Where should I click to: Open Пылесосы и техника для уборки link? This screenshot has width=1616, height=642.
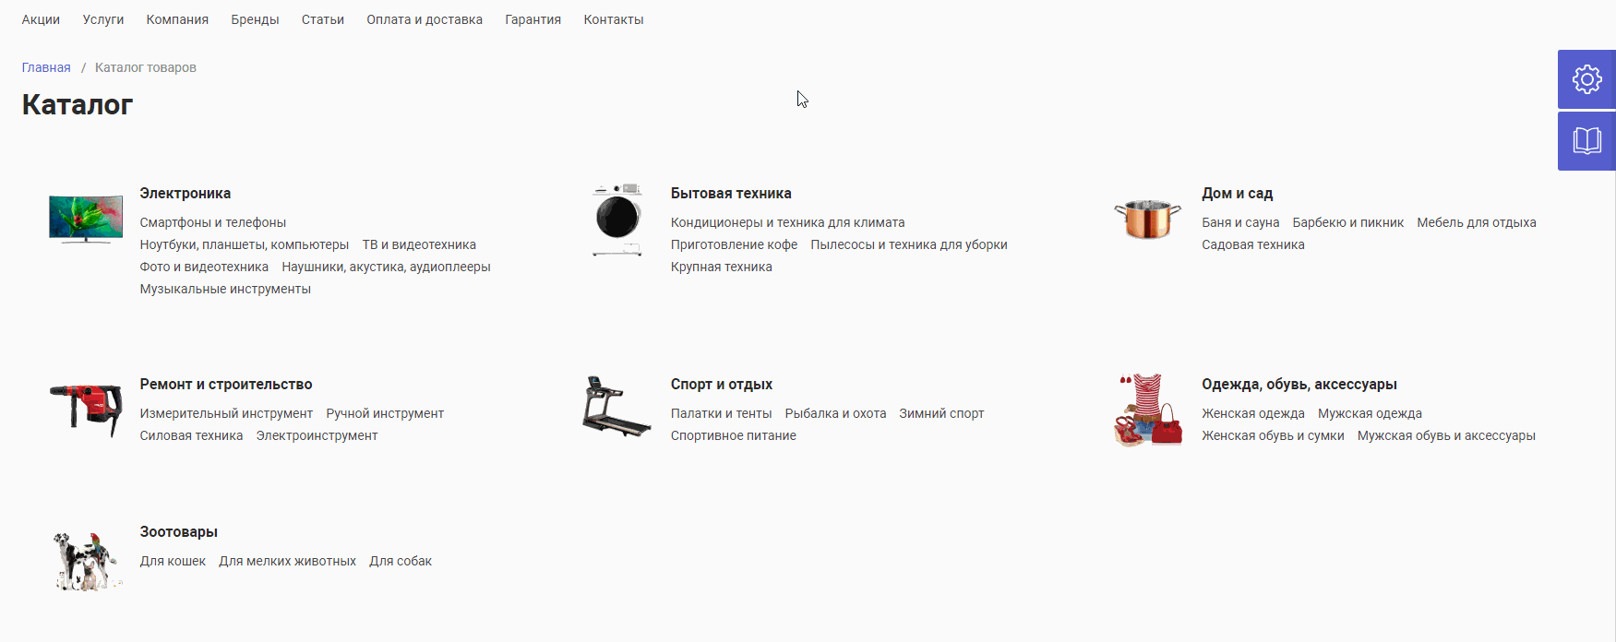tap(909, 244)
